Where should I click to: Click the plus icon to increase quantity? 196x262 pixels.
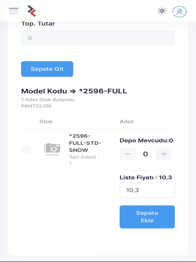164,154
